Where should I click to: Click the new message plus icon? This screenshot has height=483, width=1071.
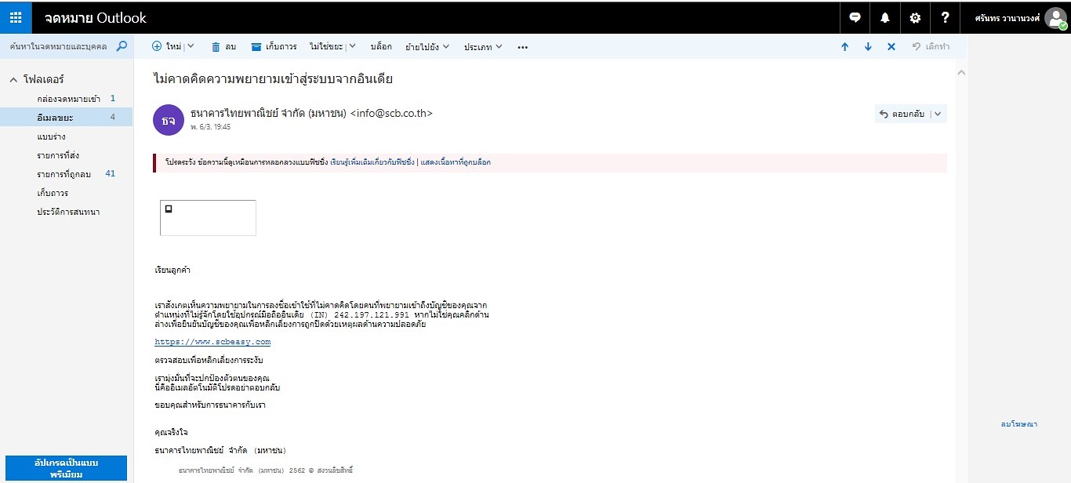click(157, 46)
